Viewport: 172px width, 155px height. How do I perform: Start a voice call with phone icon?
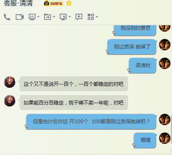[7, 17]
